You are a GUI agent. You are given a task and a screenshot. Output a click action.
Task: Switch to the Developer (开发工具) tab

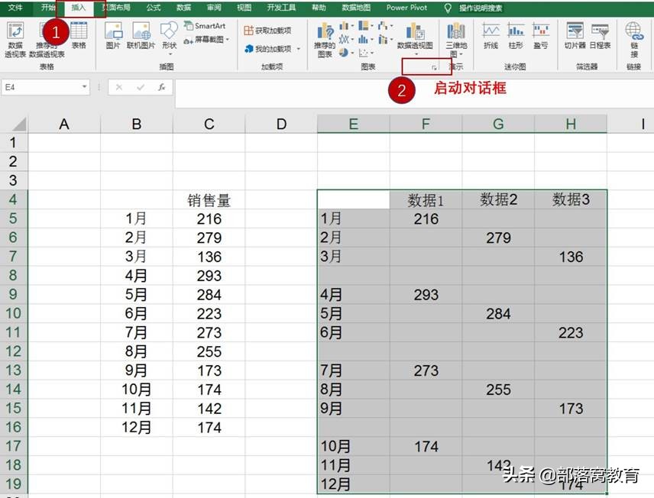pyautogui.click(x=281, y=8)
